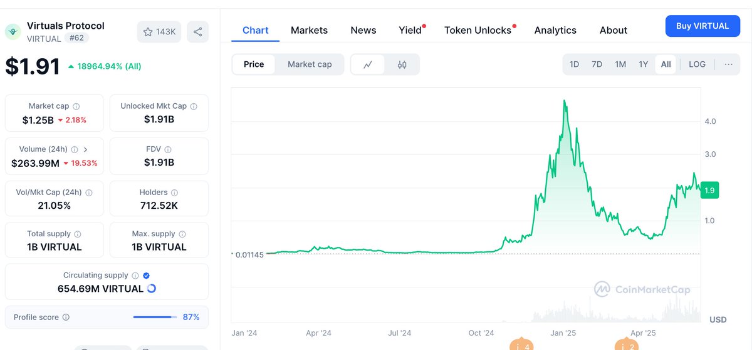Set chart range to 1M
752x350 pixels.
[x=620, y=64]
